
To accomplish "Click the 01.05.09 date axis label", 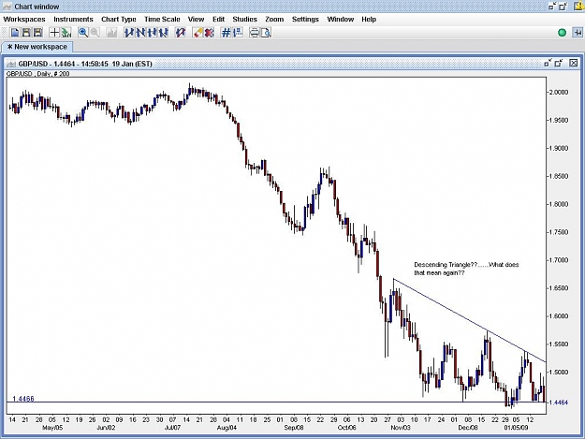I will click(516, 428).
